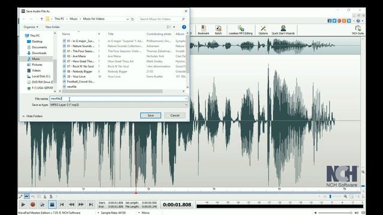The height and width of the screenshot is (215, 383).
Task: Open WavePad help menu icon
Action: click(x=358, y=21)
